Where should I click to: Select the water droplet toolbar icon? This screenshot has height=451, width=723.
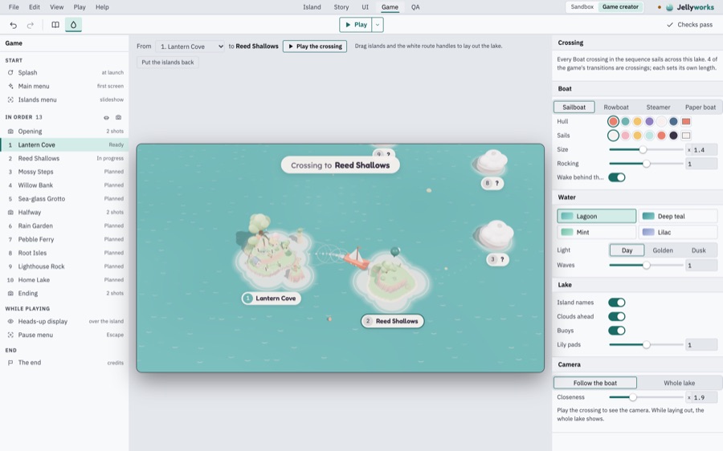coord(73,25)
